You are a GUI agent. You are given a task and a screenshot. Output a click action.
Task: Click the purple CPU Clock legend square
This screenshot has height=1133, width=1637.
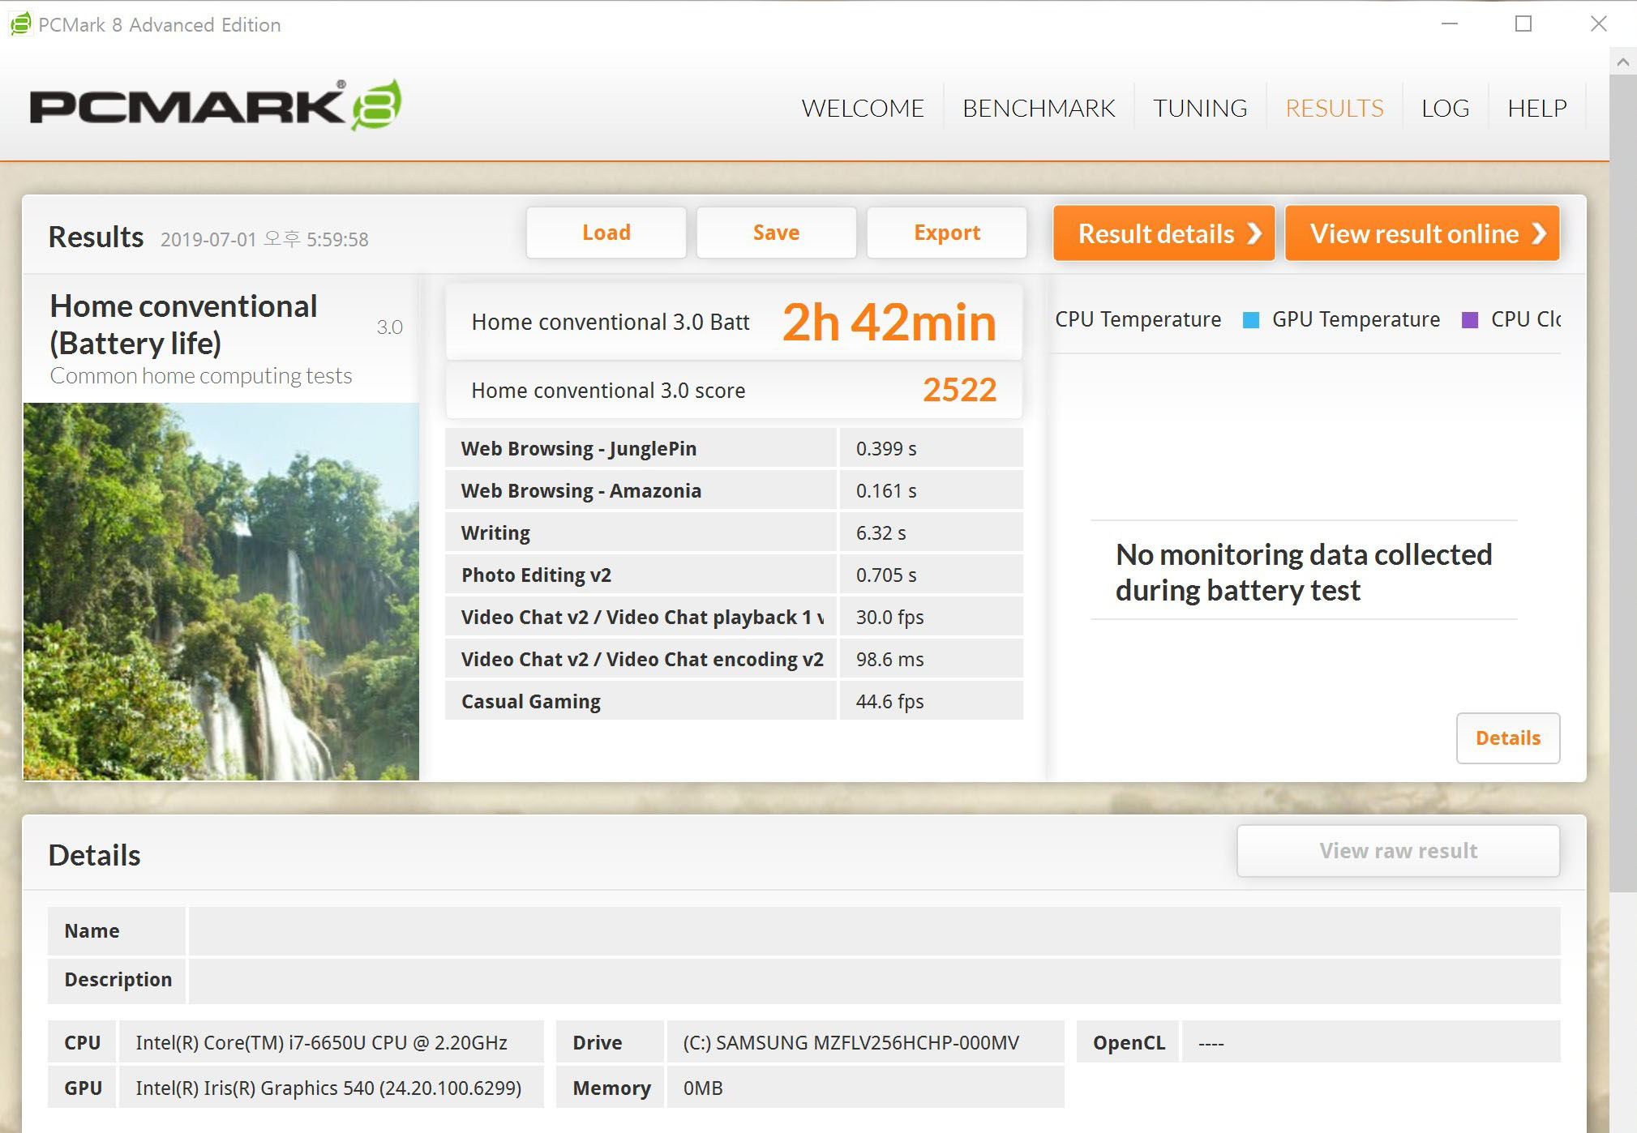[x=1469, y=320]
